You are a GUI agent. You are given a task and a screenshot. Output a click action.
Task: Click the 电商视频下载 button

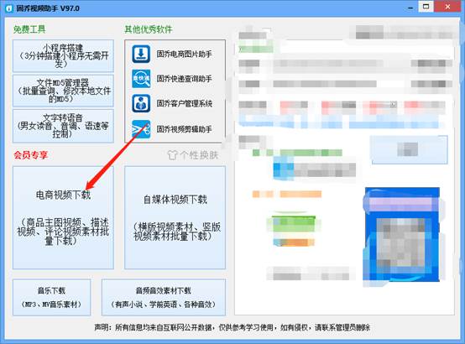pyautogui.click(x=63, y=217)
